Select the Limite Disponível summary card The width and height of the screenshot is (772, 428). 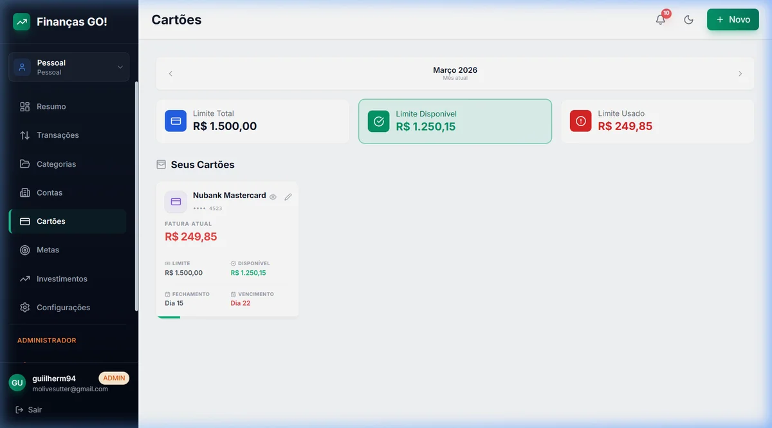tap(455, 121)
